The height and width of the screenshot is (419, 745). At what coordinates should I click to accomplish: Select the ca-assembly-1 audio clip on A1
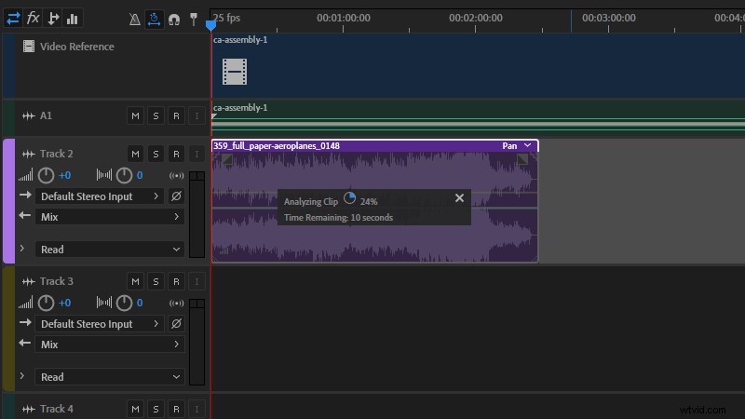(x=478, y=118)
